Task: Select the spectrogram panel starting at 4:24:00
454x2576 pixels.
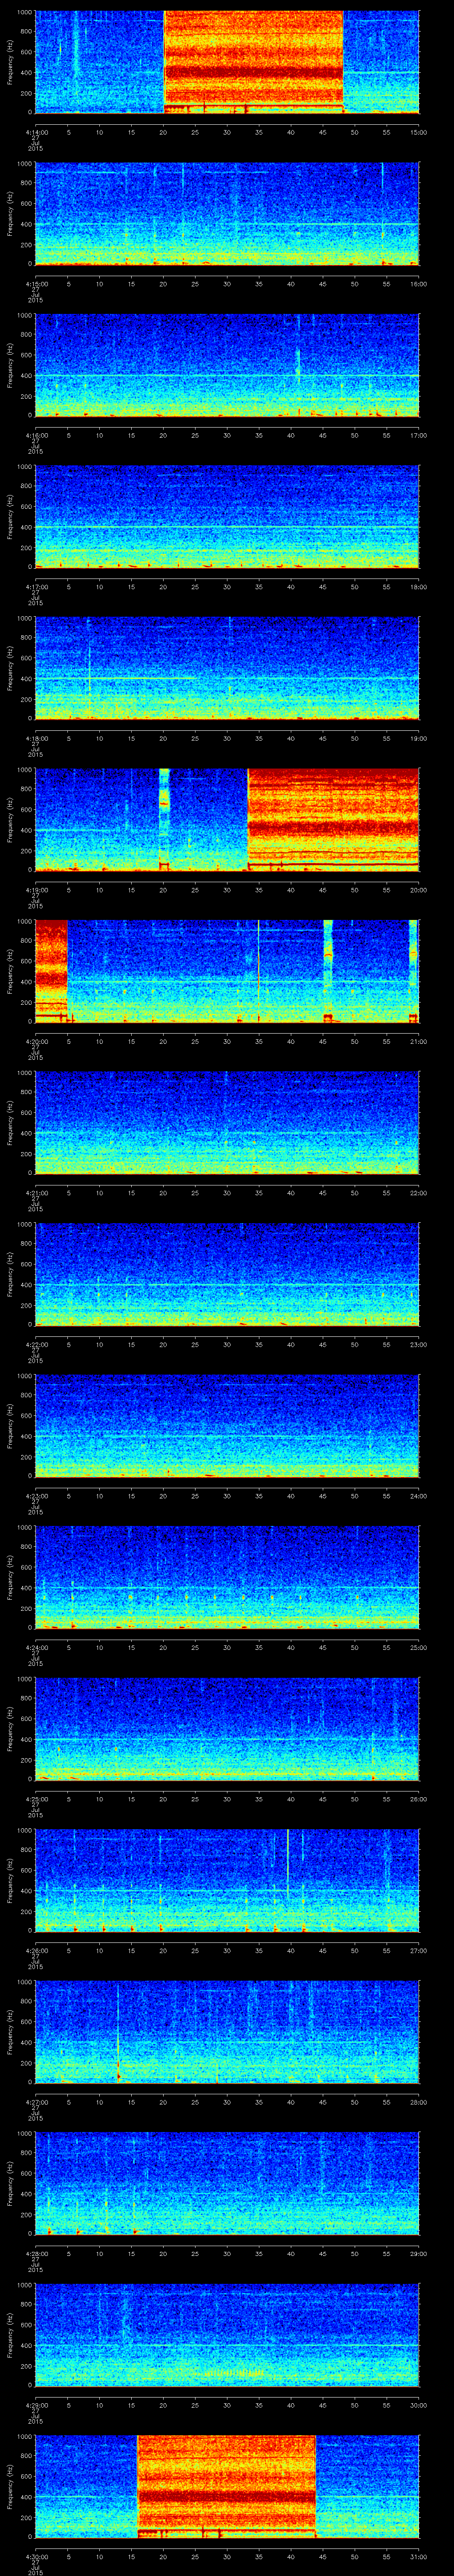Action: click(x=227, y=1578)
